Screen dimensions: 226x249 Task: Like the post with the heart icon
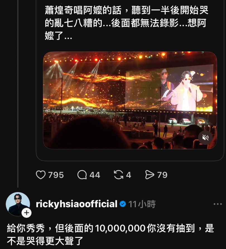[x=41, y=175]
